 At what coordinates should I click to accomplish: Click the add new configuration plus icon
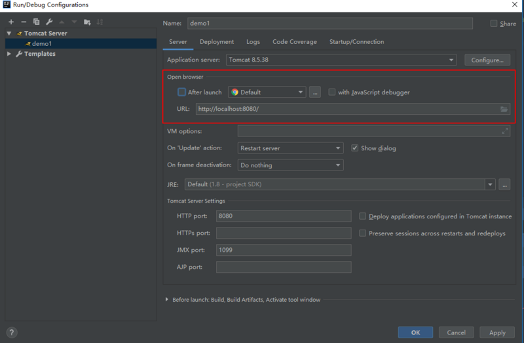11,22
